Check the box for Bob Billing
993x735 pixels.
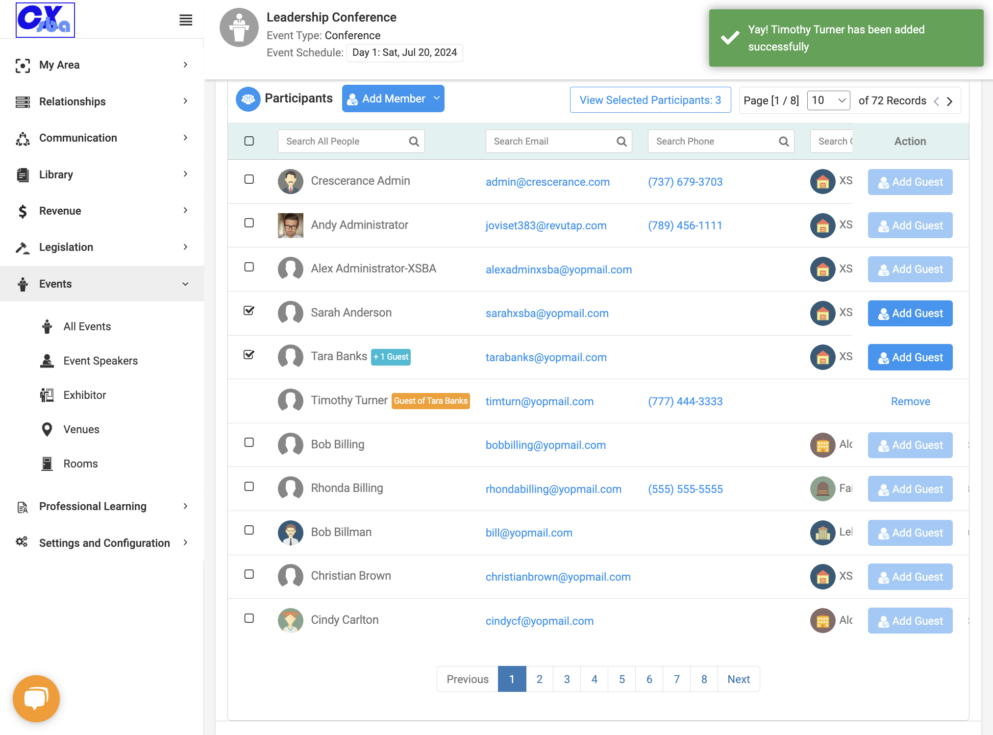[249, 442]
